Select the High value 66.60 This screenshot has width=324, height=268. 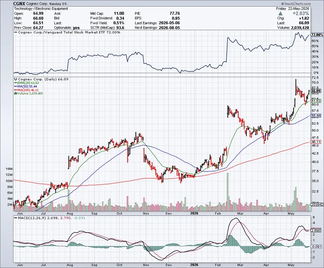38,18
